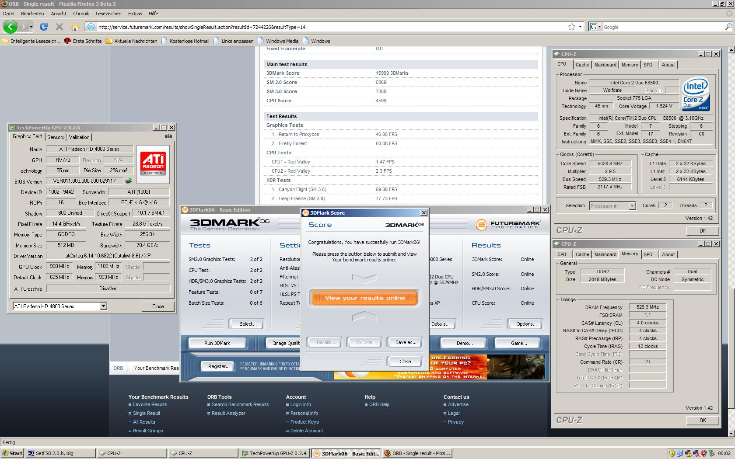Click OK in the upper CPU-Z window
Viewport: 735px width, 459px height.
point(702,231)
